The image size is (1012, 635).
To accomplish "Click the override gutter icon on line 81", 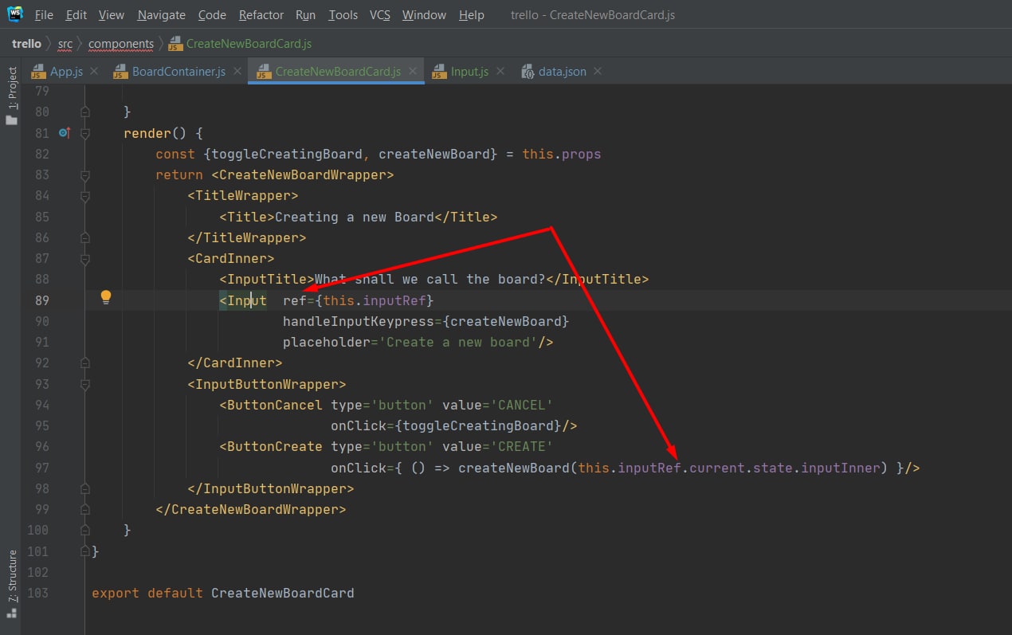I will coord(65,133).
